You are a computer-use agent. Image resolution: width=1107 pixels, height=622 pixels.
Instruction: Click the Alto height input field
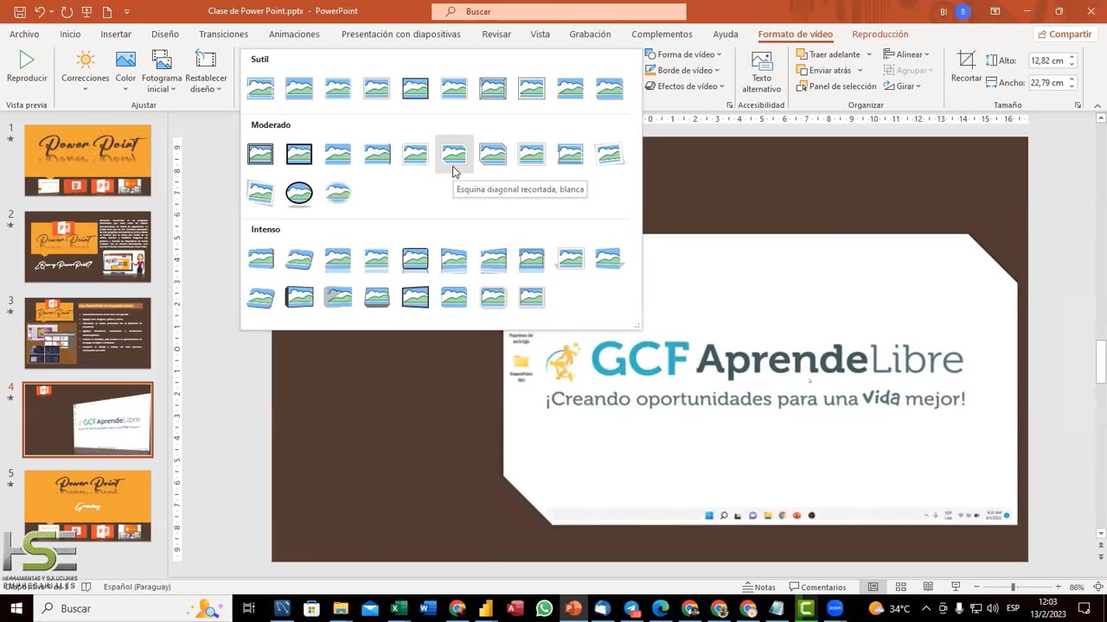coord(1047,60)
